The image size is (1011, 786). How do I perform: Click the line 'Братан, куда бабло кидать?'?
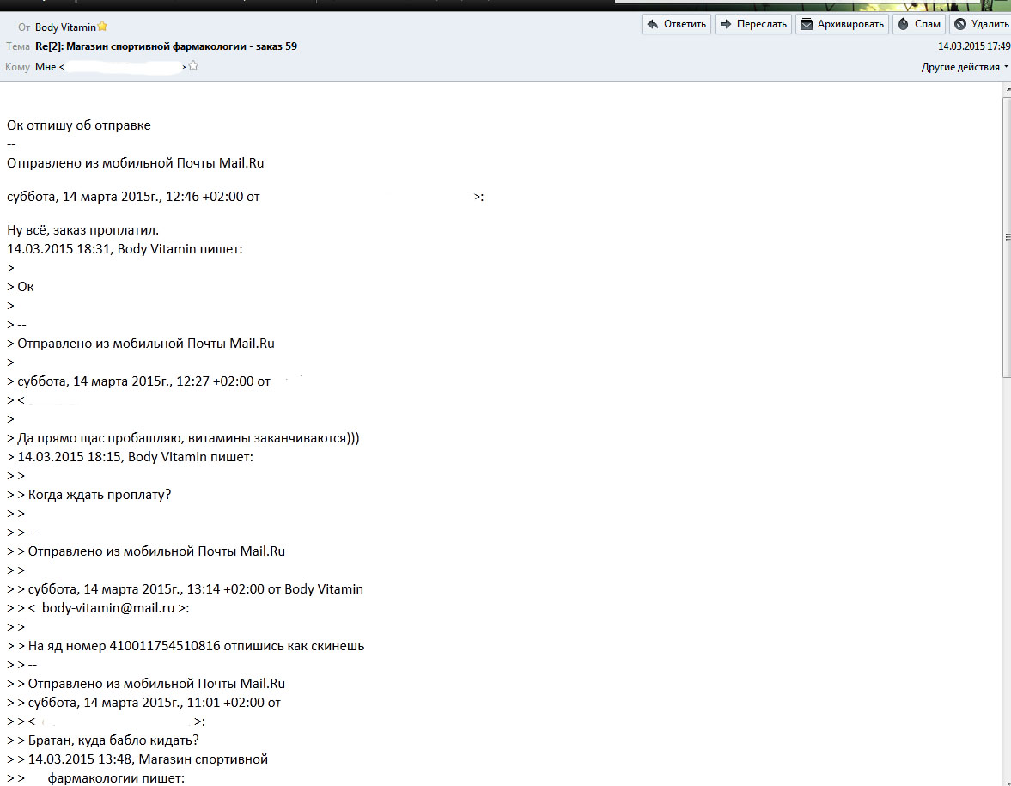pyautogui.click(x=113, y=740)
